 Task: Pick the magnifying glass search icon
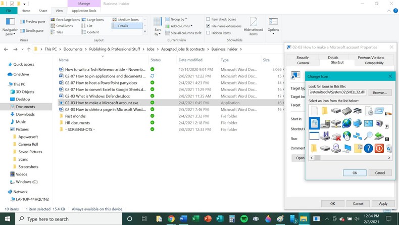(x=368, y=136)
